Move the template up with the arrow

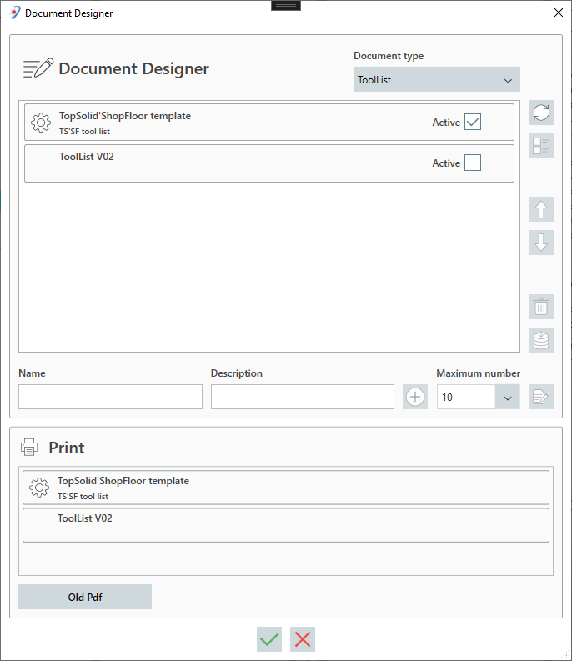(x=541, y=209)
